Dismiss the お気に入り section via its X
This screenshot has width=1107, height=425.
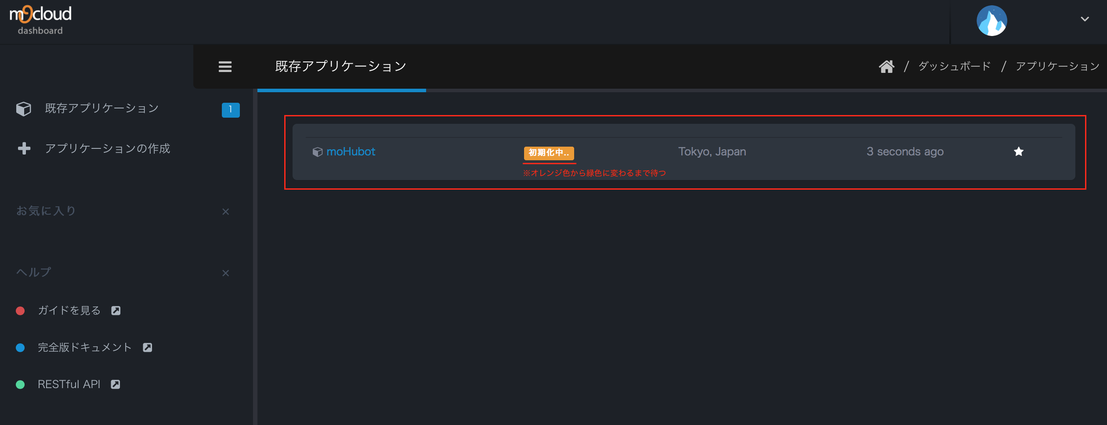[x=225, y=212]
